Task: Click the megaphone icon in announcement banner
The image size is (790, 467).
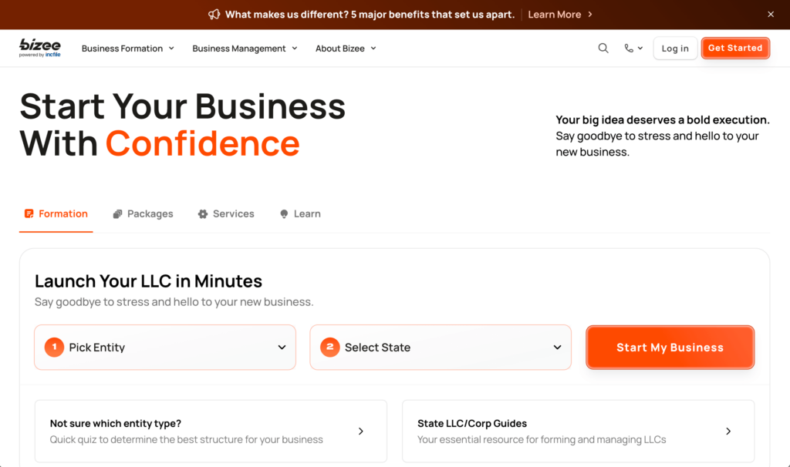Action: pyautogui.click(x=212, y=14)
